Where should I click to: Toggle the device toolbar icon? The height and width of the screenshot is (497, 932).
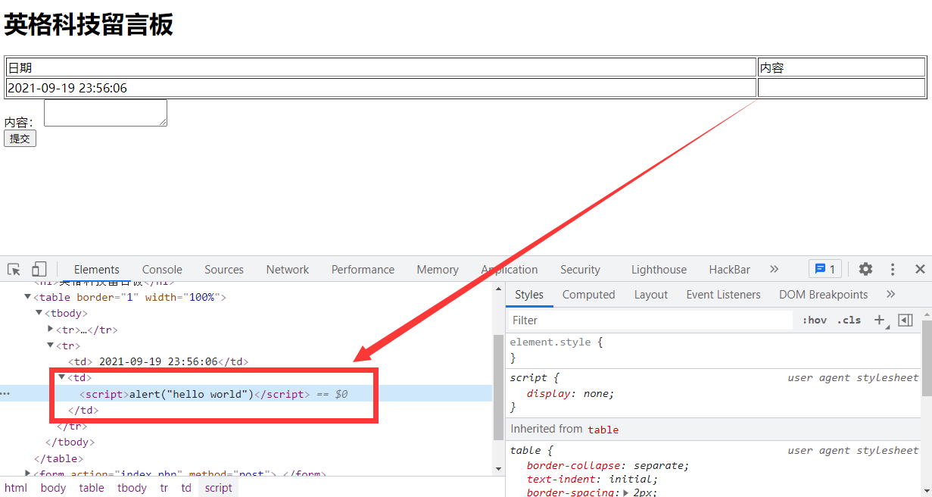(39, 269)
